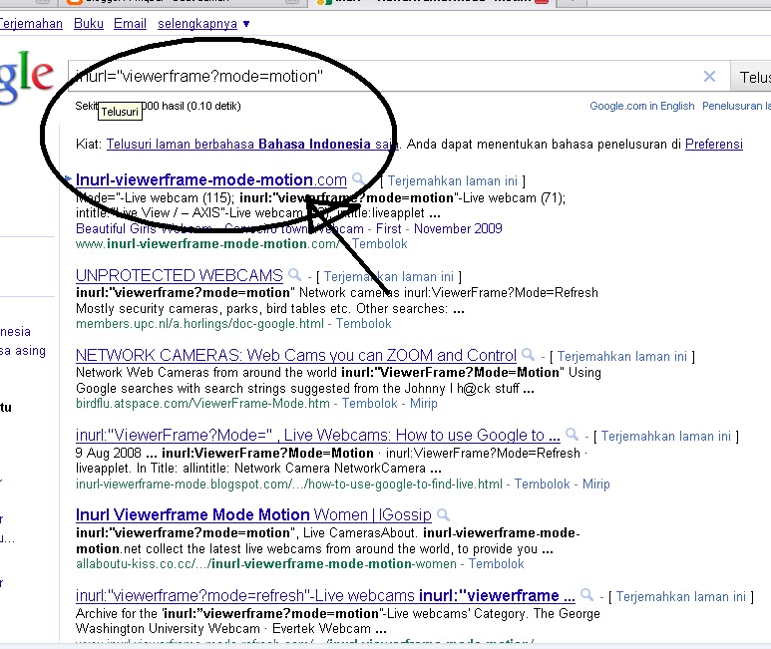Click the Penelusuran link at top right
The image size is (771, 649).
736,106
